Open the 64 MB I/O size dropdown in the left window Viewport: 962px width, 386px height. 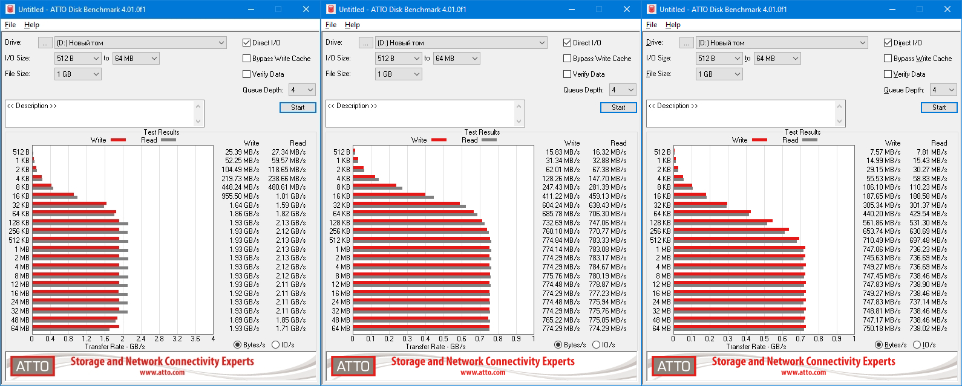(x=136, y=59)
